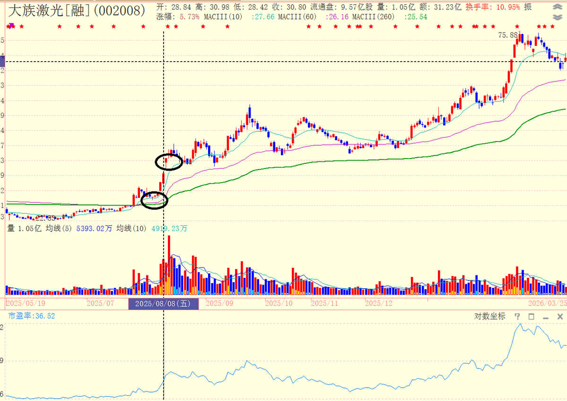Image resolution: width=567 pixels, height=401 pixels.
Task: Click the 2025/07 date label
Action: pos(100,303)
